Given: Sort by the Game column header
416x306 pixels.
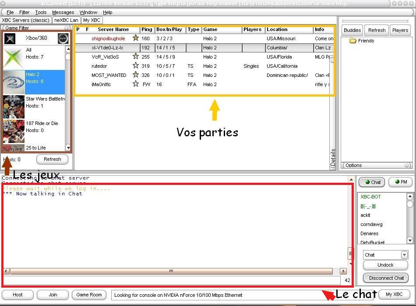Looking at the screenshot, I should coord(222,29).
